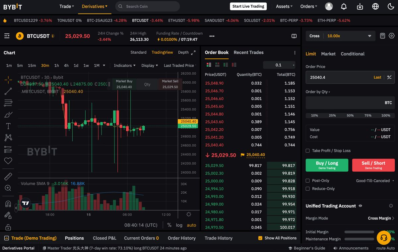Open the Fibonacci lines drawing tool

(8, 103)
